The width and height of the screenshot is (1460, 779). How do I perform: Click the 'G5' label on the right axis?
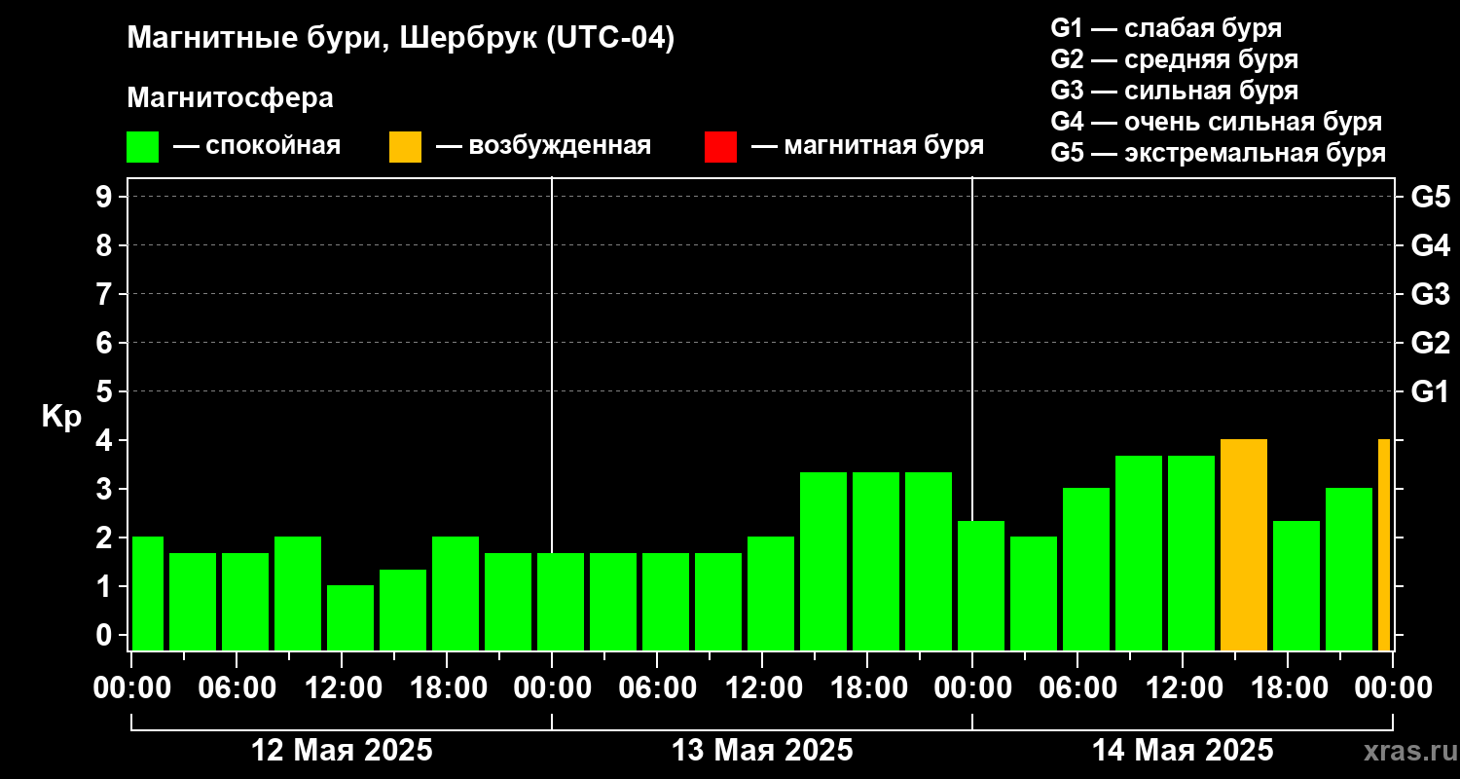coord(1431,197)
